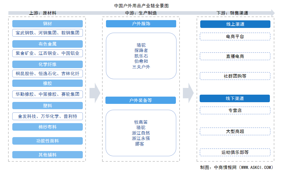
Task: Select the 功能性面料 box
Action: pyautogui.click(x=48, y=141)
